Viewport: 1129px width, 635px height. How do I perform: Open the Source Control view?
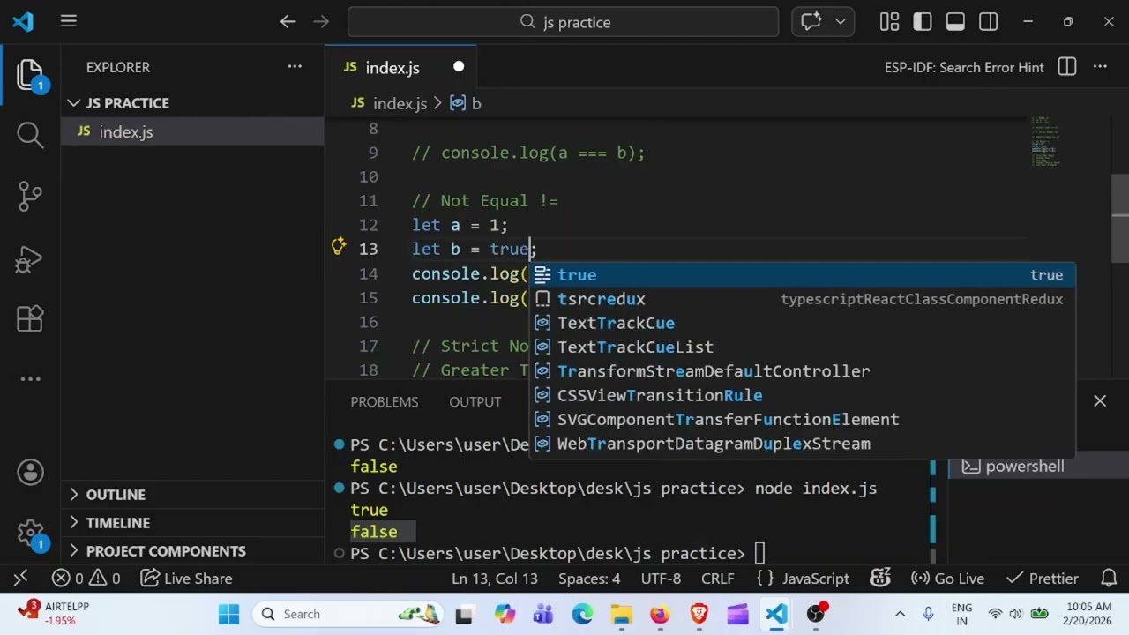(x=30, y=196)
